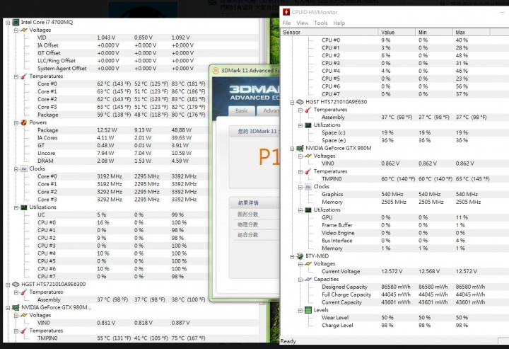
Task: Click the hard drive icon beside HGST HTS721010A9E6300 in left window
Action: point(16,285)
